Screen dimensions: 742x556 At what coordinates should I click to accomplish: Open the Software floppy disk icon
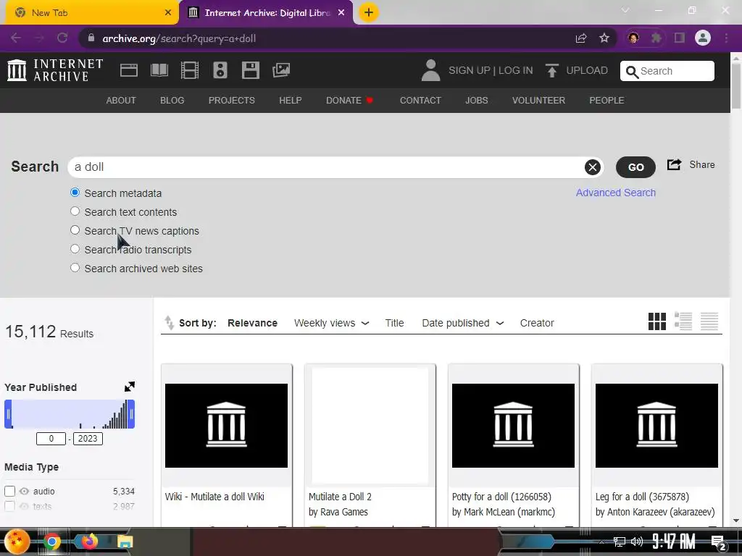pos(250,70)
